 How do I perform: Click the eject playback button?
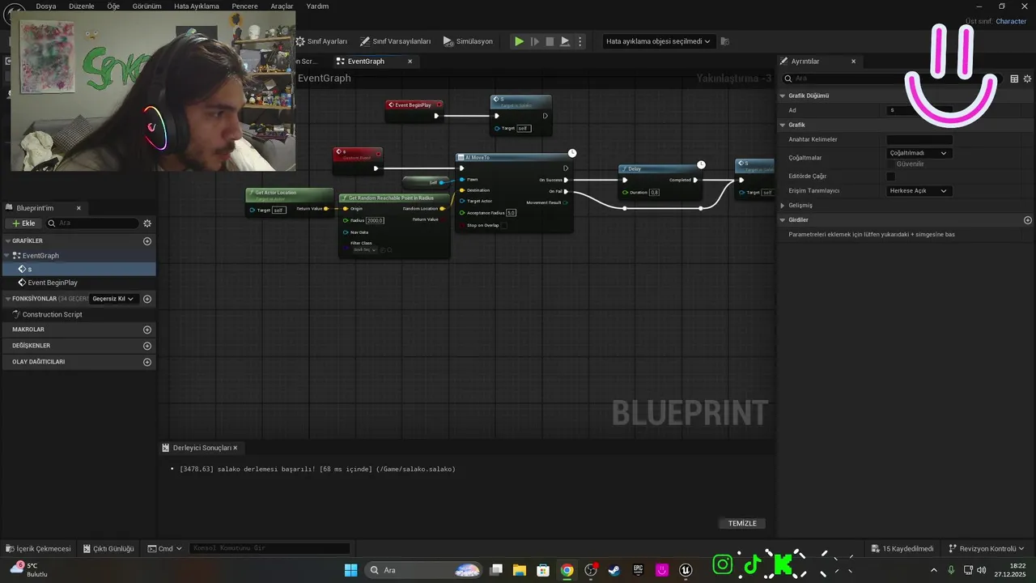coord(565,41)
